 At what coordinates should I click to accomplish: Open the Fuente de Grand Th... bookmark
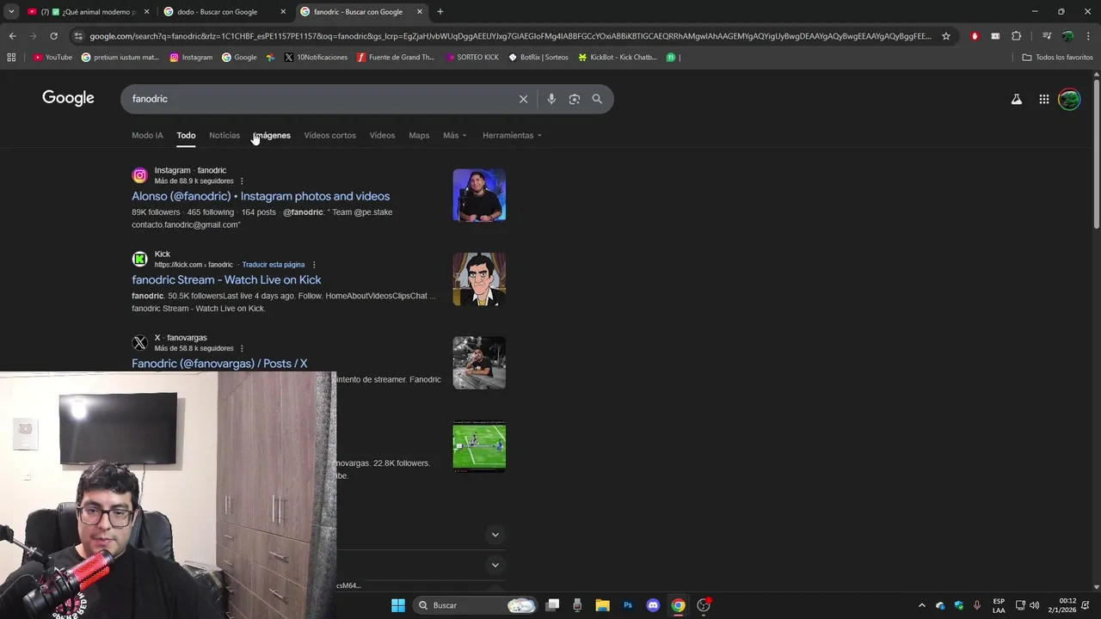pyautogui.click(x=396, y=58)
